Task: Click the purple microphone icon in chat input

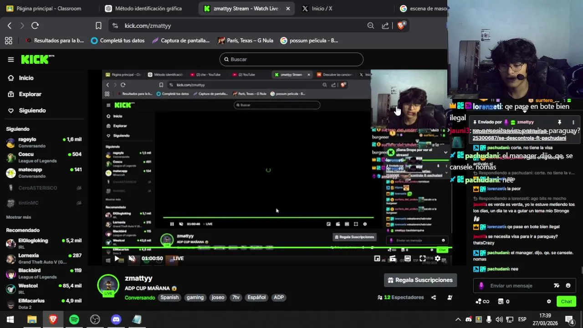Action: pos(481,286)
